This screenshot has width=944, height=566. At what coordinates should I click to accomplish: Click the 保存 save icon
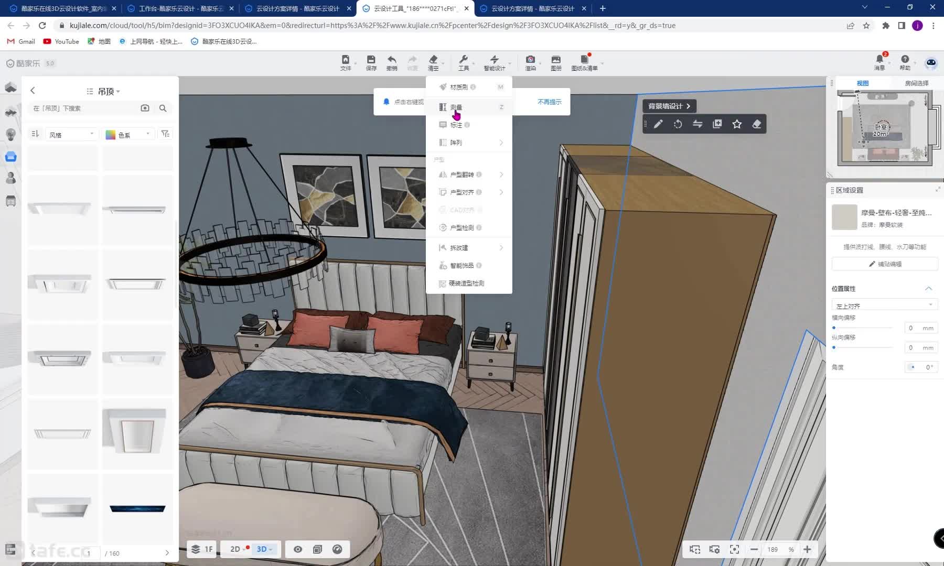pyautogui.click(x=371, y=62)
